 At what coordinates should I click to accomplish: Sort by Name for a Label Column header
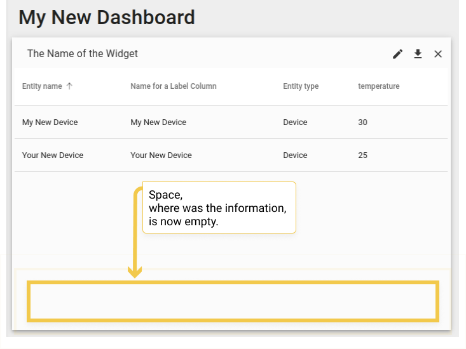(174, 86)
